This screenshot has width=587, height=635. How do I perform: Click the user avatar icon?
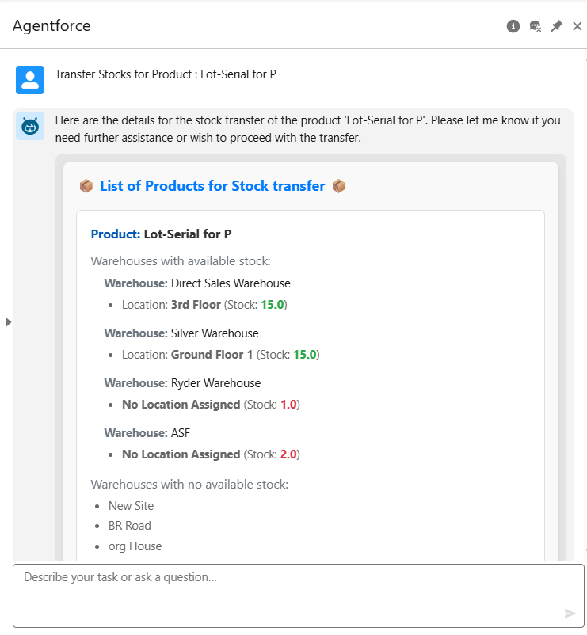point(30,80)
